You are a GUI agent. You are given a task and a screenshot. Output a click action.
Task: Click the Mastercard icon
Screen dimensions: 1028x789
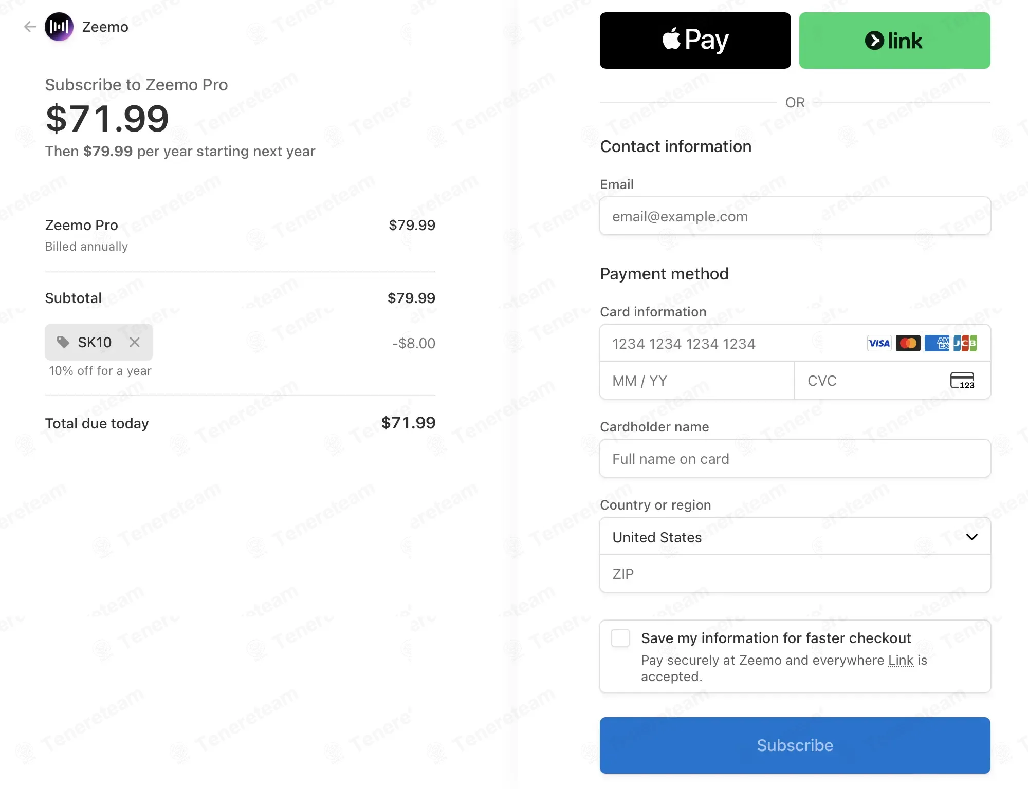[x=908, y=343]
